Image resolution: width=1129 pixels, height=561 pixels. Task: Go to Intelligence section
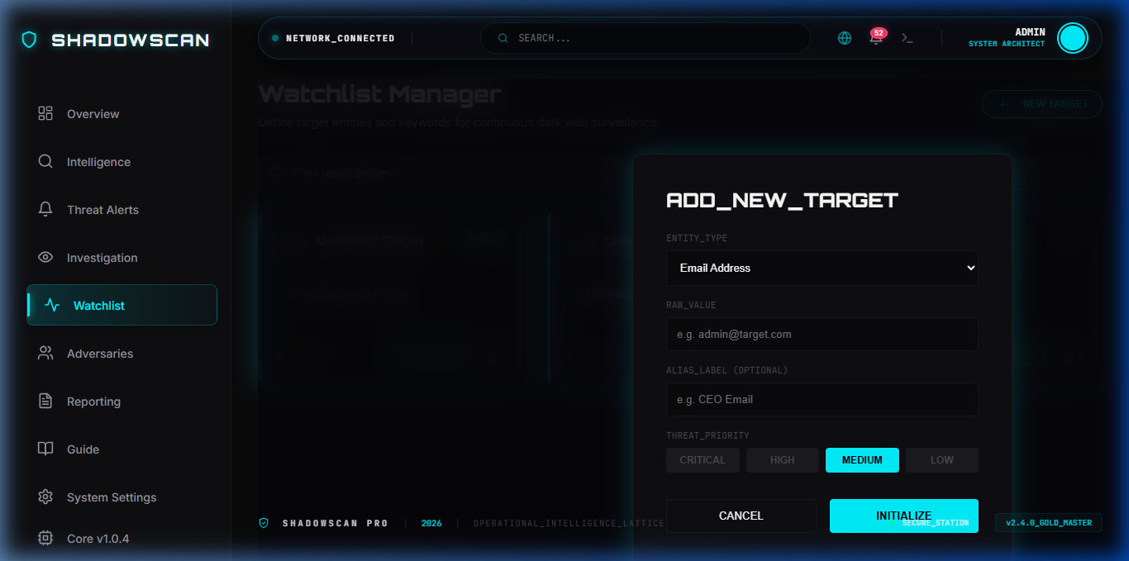(122, 161)
